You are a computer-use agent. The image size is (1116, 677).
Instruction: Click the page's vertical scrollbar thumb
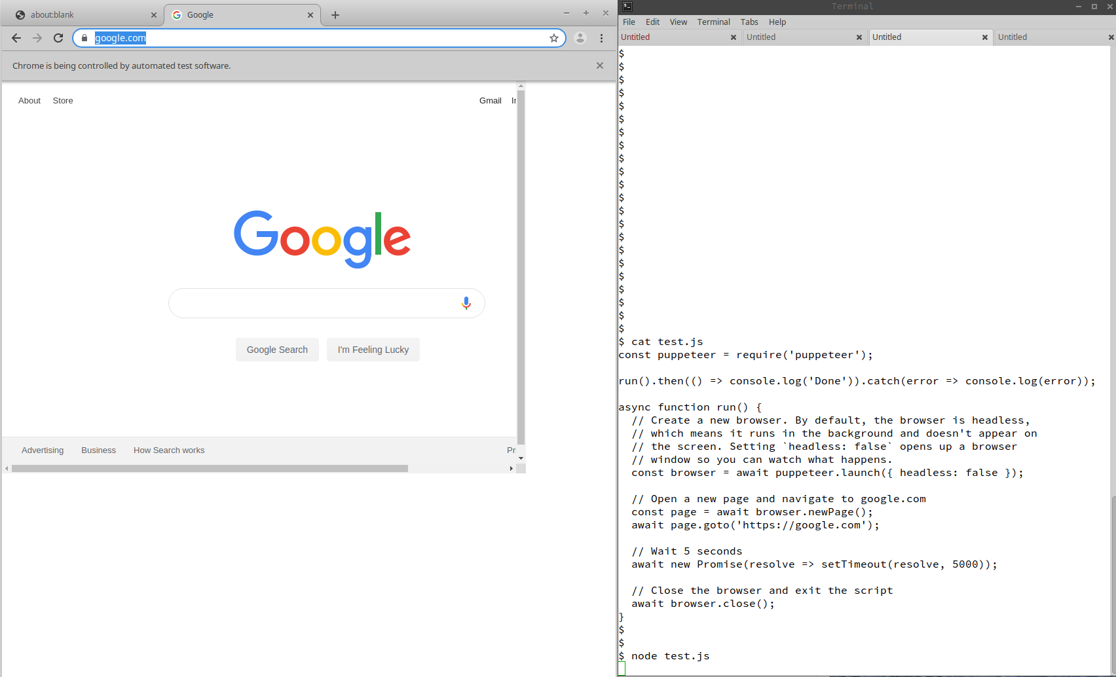tap(521, 266)
